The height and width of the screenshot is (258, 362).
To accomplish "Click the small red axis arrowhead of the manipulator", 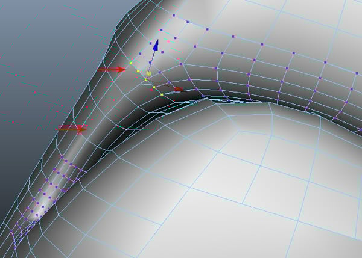I will point(179,89).
